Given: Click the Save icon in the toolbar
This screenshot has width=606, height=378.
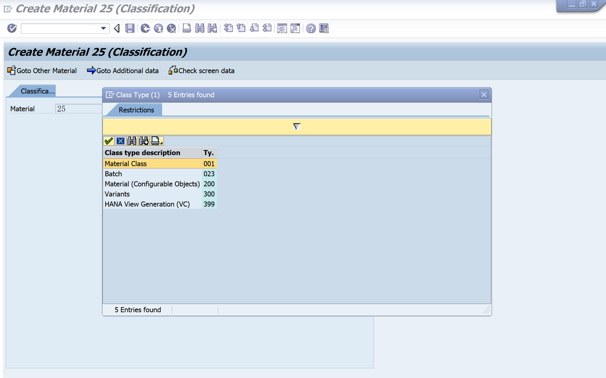Looking at the screenshot, I should tap(129, 28).
